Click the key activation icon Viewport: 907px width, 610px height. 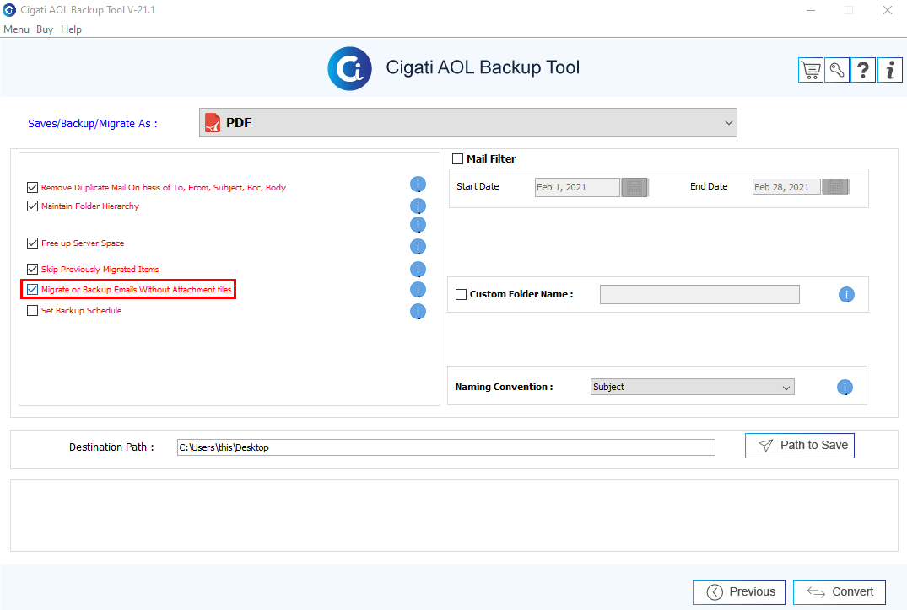point(837,71)
